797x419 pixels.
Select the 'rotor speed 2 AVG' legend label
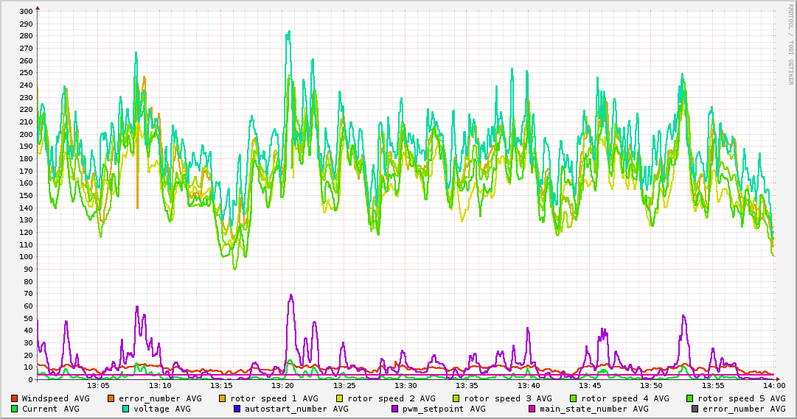[391, 398]
